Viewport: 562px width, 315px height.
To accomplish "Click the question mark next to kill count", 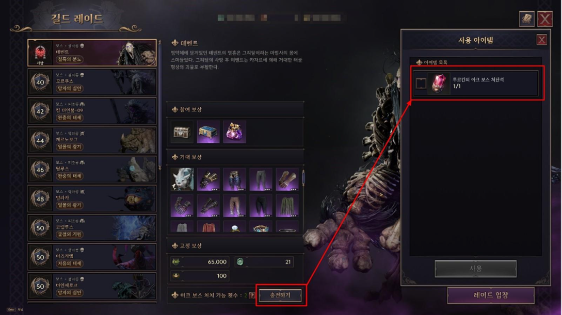I will (252, 296).
